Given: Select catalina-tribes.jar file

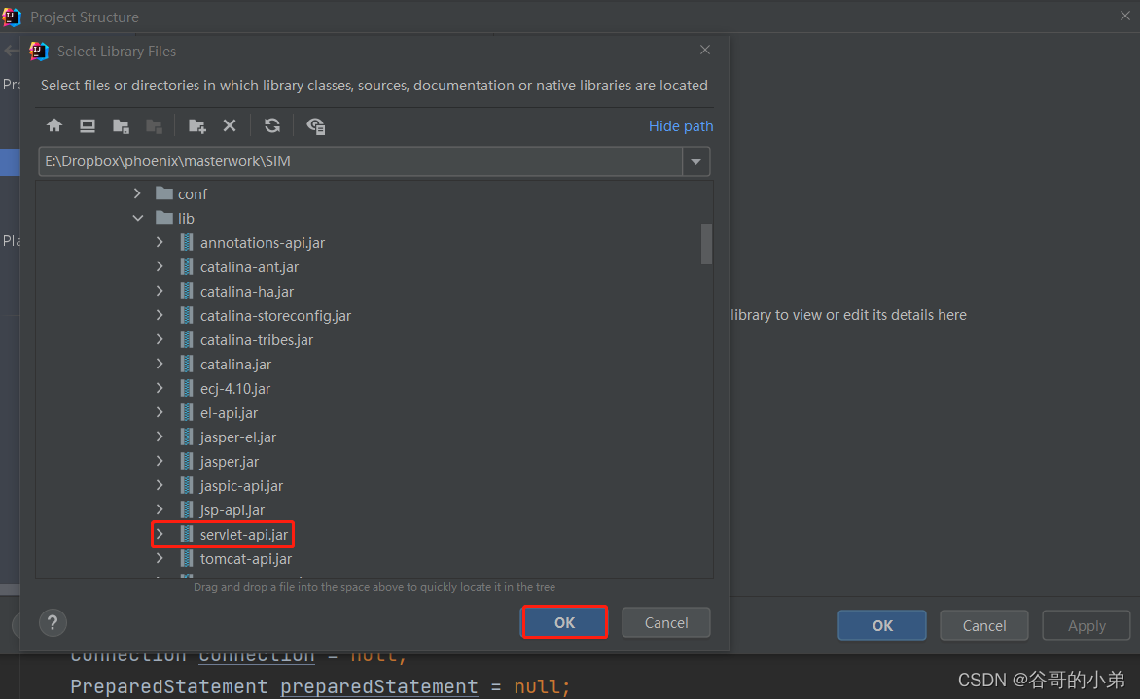Looking at the screenshot, I should point(257,340).
